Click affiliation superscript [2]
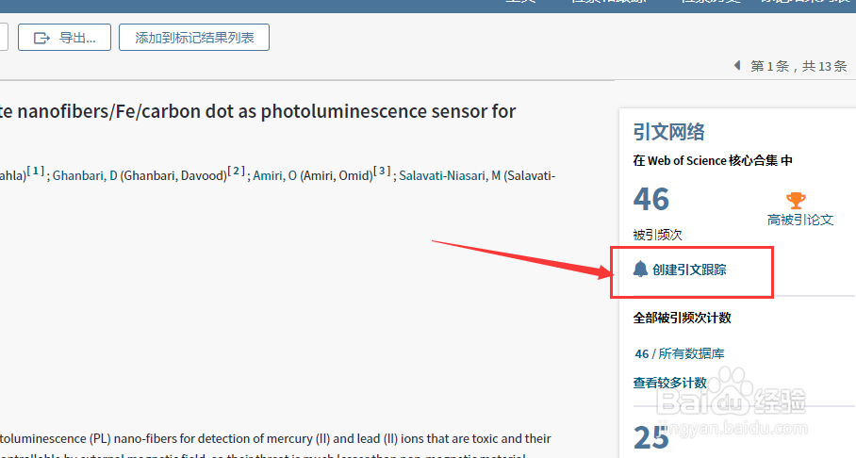856x458 pixels. [237, 172]
